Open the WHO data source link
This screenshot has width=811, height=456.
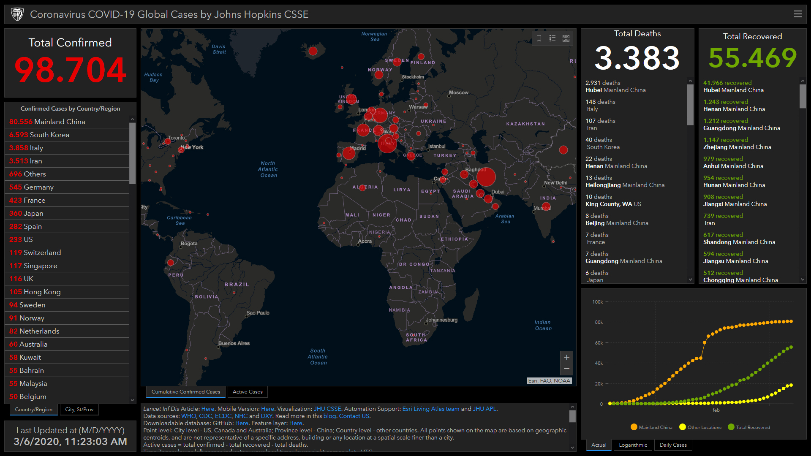point(189,416)
